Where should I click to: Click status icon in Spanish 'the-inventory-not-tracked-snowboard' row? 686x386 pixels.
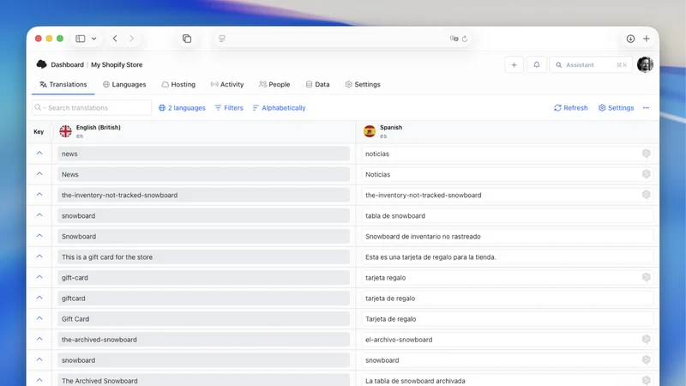(x=647, y=195)
